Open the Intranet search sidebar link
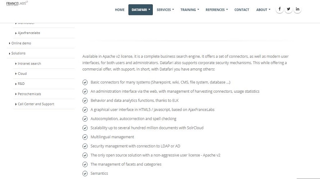 pyautogui.click(x=29, y=64)
